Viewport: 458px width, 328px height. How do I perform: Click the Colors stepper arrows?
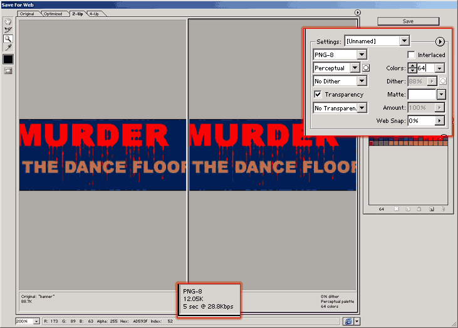point(412,68)
